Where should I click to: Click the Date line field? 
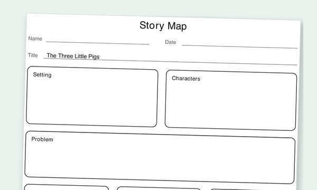(x=239, y=44)
